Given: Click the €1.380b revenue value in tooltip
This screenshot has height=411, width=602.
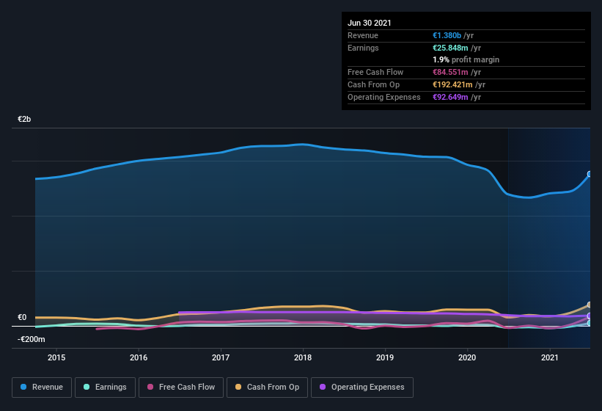Looking at the screenshot, I should coord(447,35).
